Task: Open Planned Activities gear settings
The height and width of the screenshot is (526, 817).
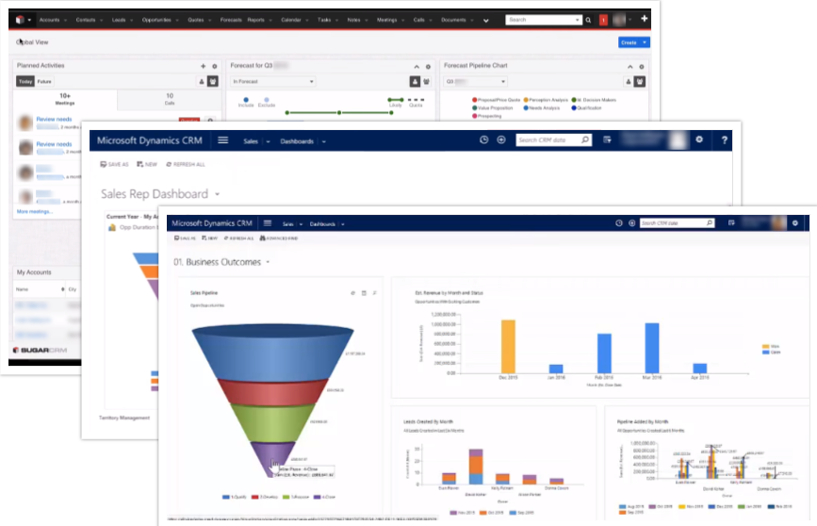Action: point(214,66)
